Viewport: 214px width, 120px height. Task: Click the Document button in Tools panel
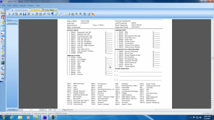coord(12,23)
